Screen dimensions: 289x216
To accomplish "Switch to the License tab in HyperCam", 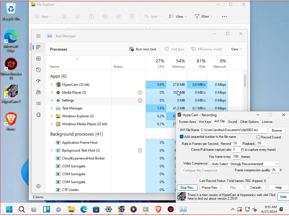I will tap(267, 122).
